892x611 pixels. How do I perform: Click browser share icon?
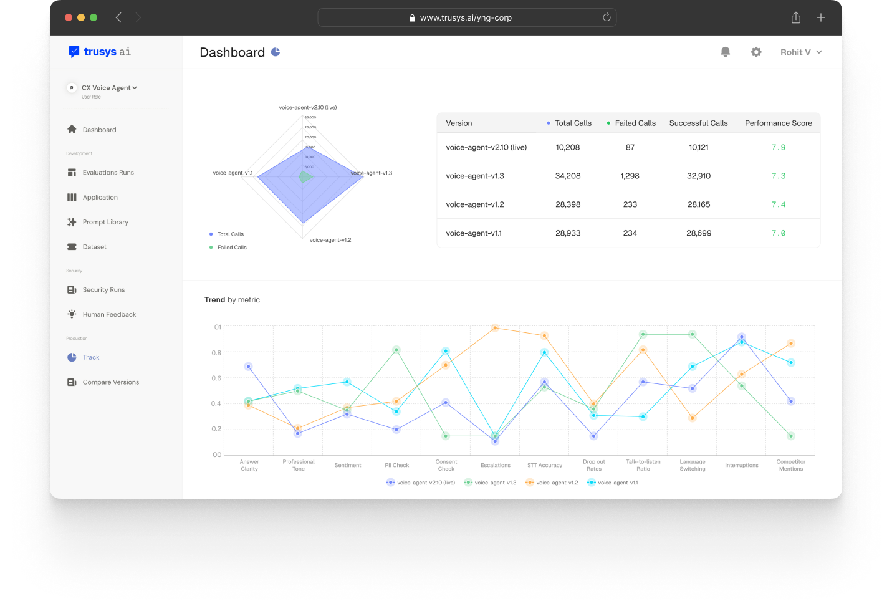pyautogui.click(x=796, y=17)
